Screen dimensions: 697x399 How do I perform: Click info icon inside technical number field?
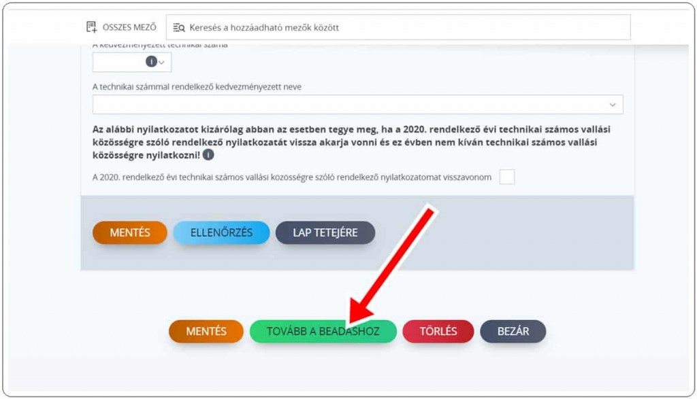[x=151, y=62]
